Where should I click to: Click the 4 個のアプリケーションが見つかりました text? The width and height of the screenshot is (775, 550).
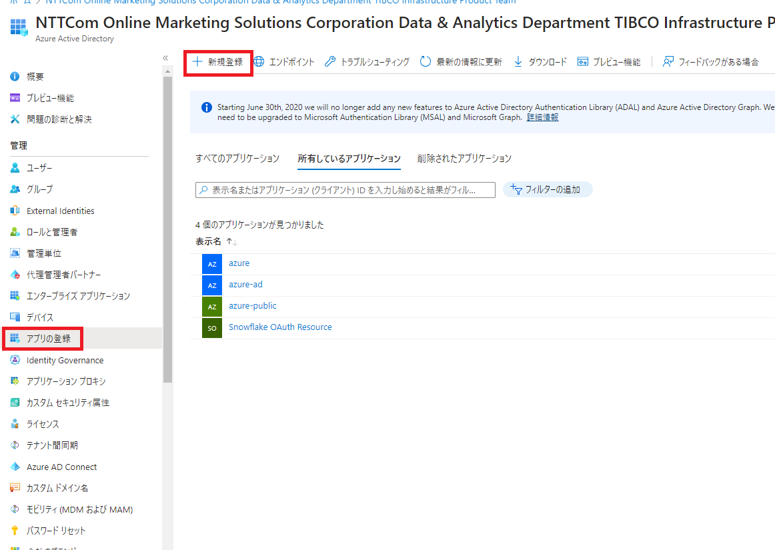(259, 225)
